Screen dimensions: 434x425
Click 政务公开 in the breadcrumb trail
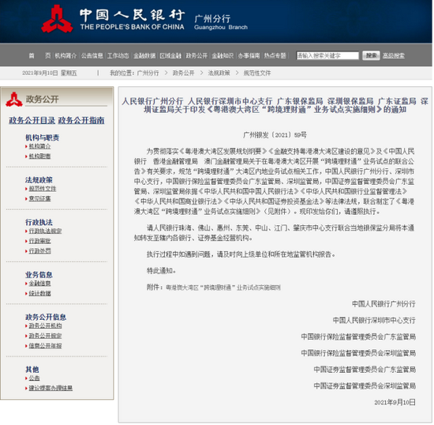pos(184,73)
